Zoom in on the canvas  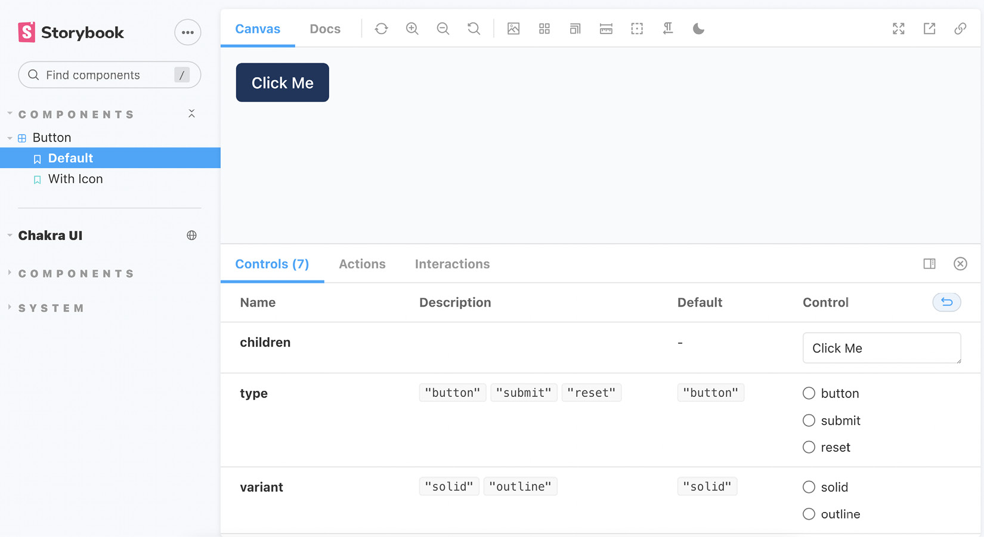point(412,28)
